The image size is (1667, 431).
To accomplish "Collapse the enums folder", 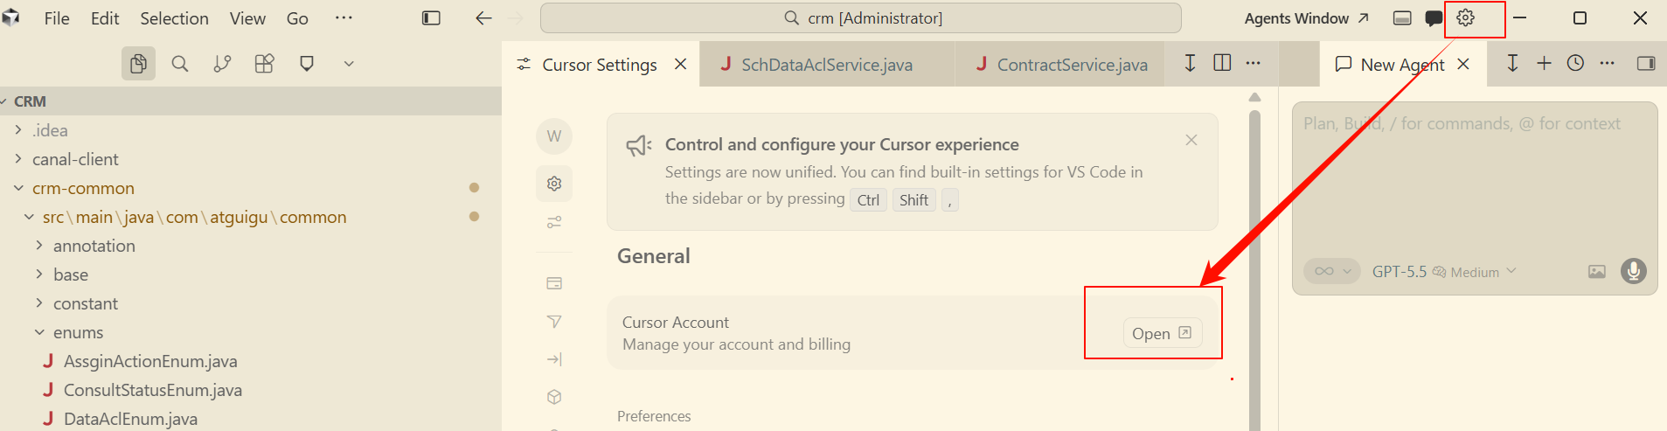I will point(251,332).
